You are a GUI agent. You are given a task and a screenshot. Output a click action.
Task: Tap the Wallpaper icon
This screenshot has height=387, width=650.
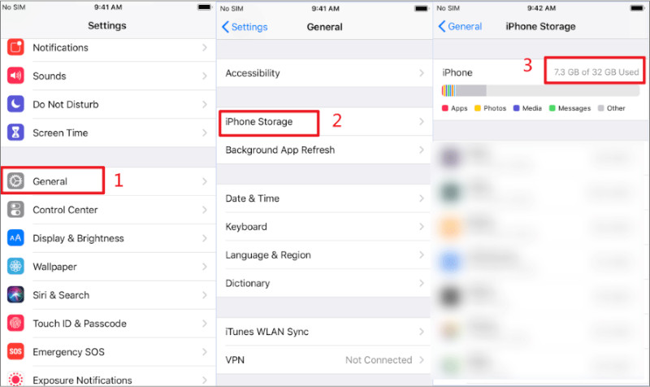(16, 267)
